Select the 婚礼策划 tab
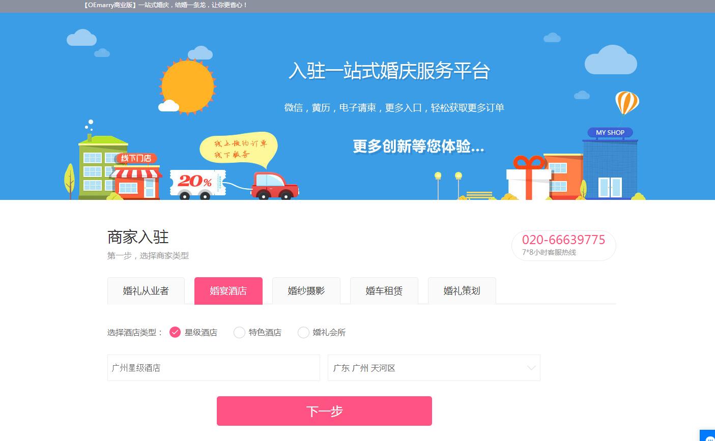 [462, 291]
